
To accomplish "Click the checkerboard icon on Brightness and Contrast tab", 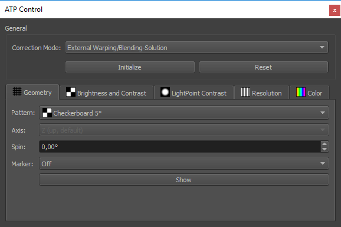I will tap(71, 92).
